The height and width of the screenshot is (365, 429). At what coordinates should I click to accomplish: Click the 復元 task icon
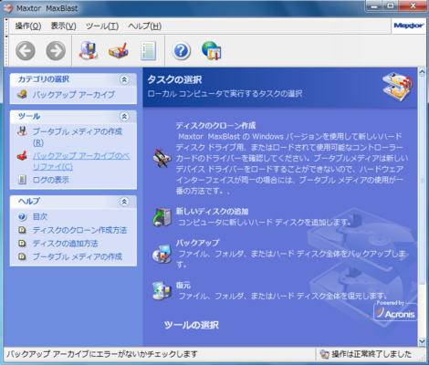[162, 290]
